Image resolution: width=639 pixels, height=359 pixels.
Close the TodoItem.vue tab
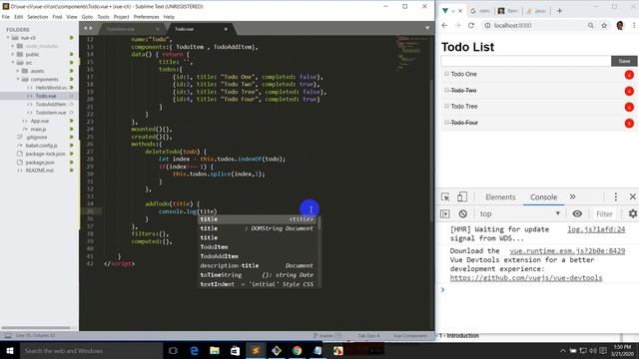[158, 29]
